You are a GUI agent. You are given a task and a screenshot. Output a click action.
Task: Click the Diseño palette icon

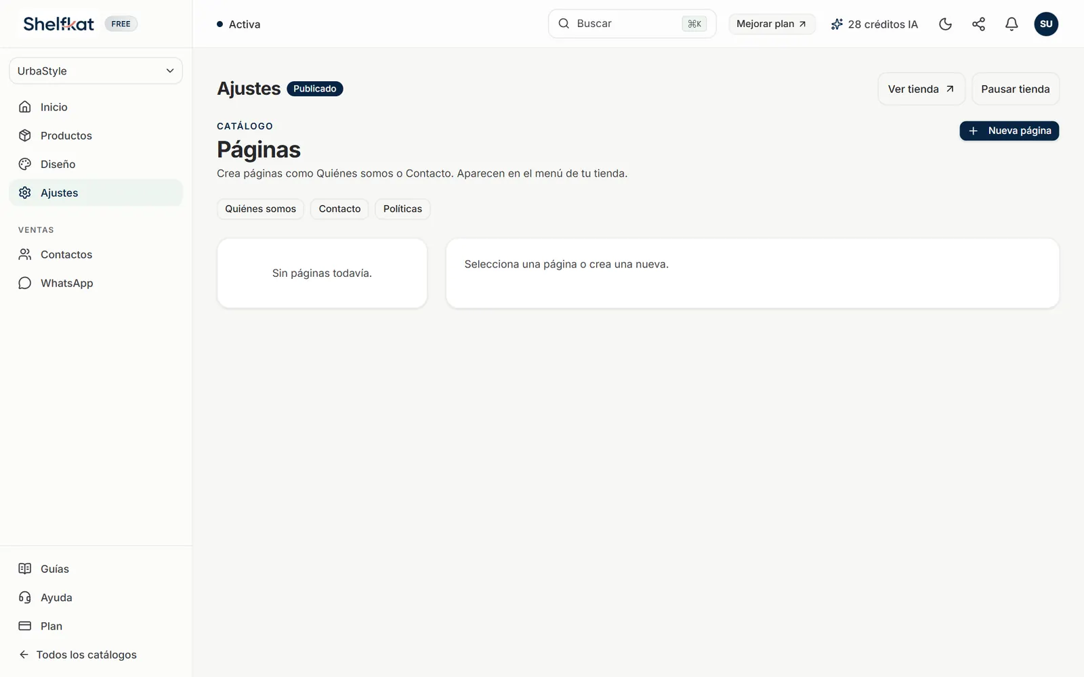[x=25, y=164]
